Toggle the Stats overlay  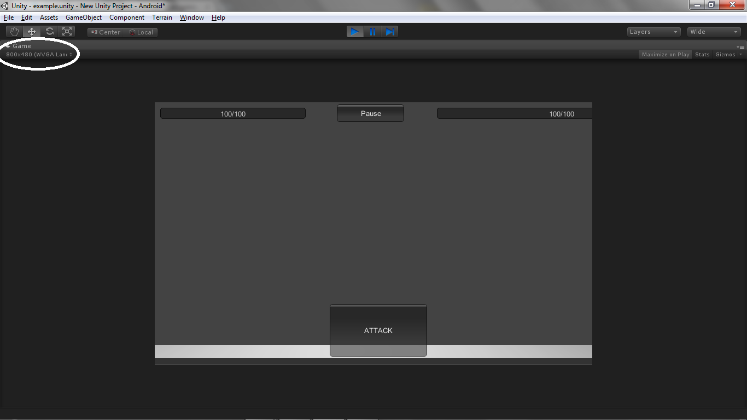[x=702, y=54]
